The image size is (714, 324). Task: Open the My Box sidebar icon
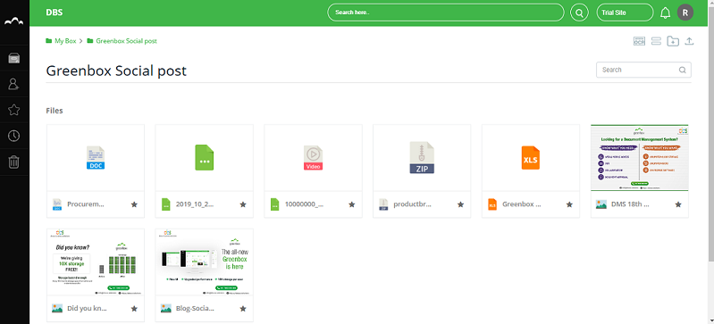click(14, 58)
